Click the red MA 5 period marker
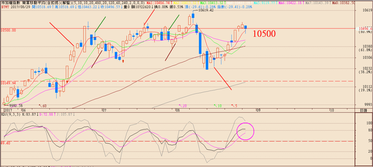This screenshot has width=373, height=167. (x=234, y=106)
